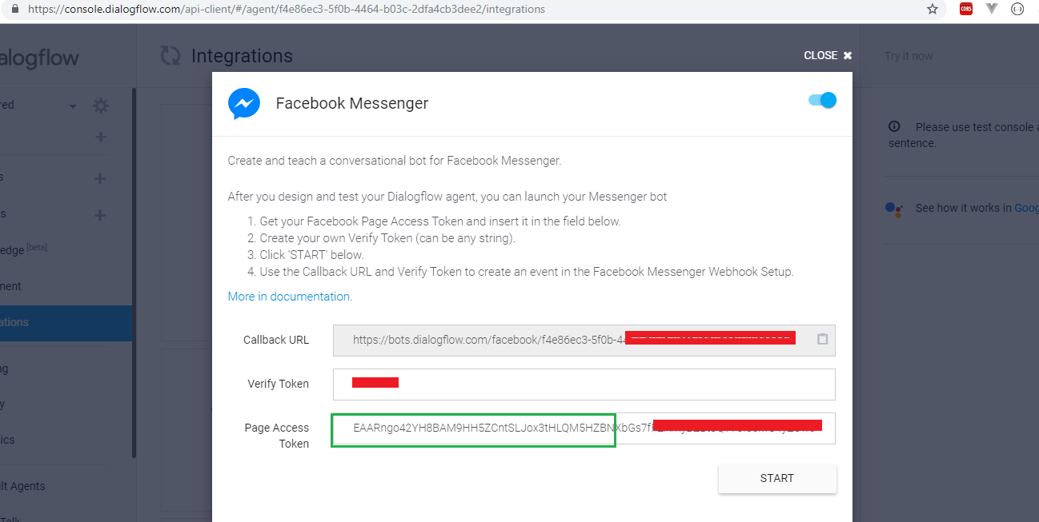Open the More in documentation link
This screenshot has height=522, width=1039.
(x=290, y=297)
